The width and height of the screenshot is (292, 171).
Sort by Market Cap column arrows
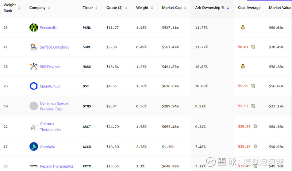[x=185, y=8]
